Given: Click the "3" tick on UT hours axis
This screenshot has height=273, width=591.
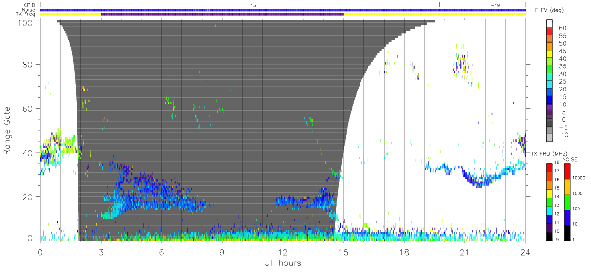Looking at the screenshot, I should (x=101, y=251).
